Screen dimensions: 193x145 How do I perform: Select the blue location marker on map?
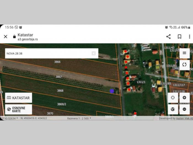[x=112, y=91]
